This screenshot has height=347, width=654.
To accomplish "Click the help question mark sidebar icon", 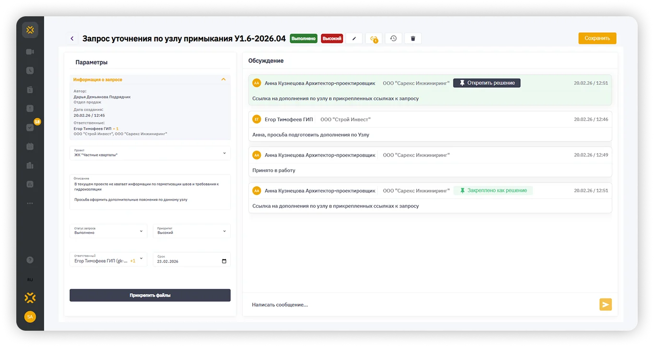I will [x=30, y=260].
